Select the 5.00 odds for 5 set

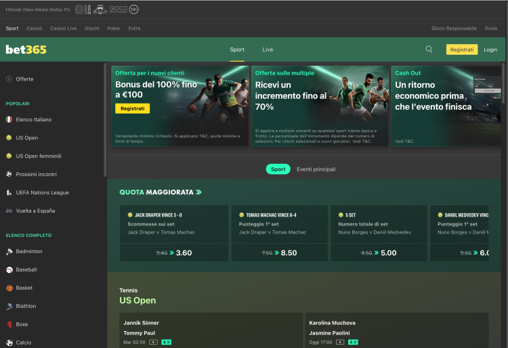(x=379, y=253)
